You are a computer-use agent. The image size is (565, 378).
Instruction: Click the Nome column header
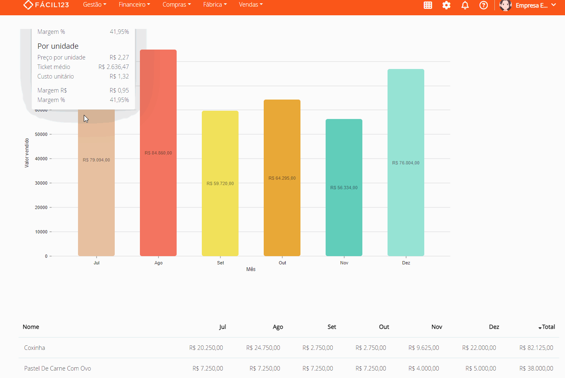tap(31, 327)
